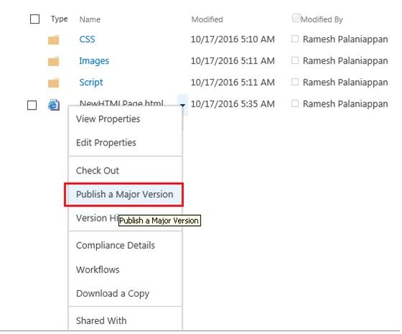Collapse the NewHTMLPage.html item menu arrow
Screen dimensions: 402x334
click(x=182, y=105)
